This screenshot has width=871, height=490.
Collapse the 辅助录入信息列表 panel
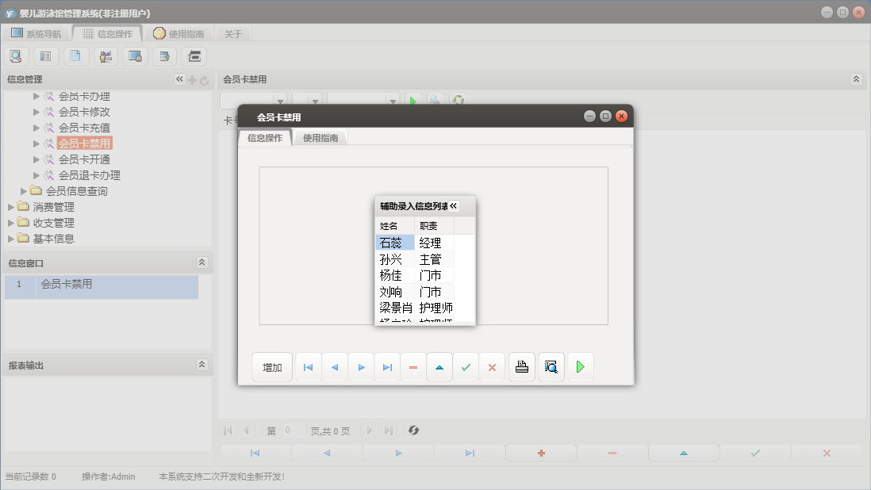pos(454,206)
